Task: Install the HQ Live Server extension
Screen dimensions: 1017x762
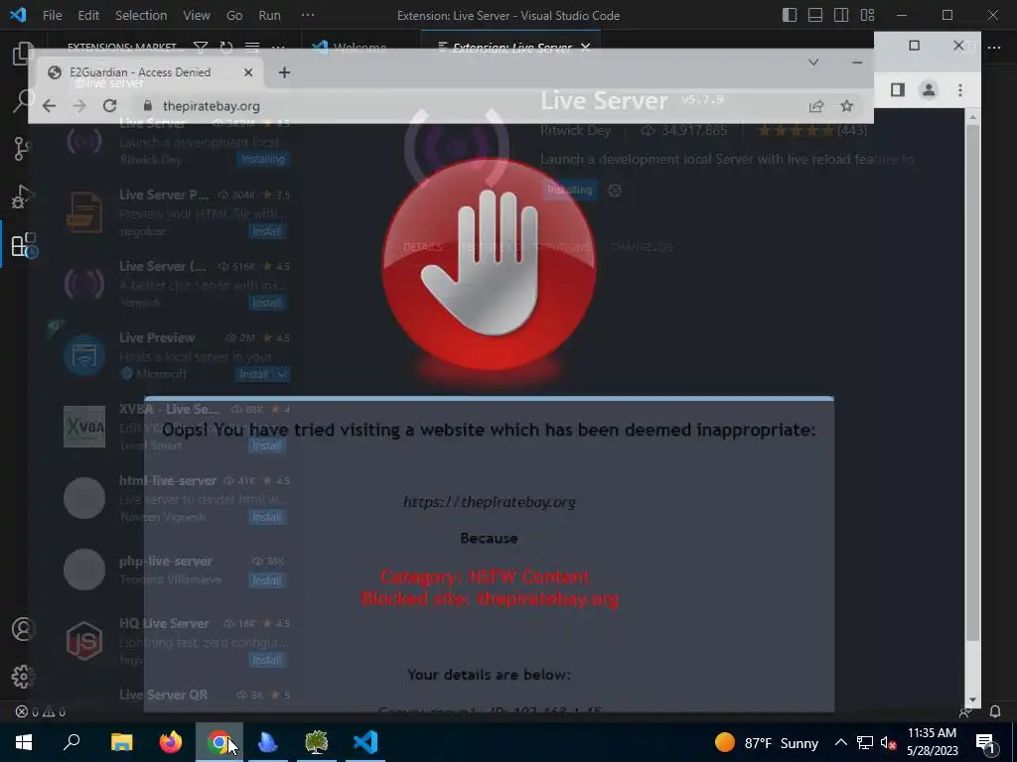Action: [x=266, y=660]
